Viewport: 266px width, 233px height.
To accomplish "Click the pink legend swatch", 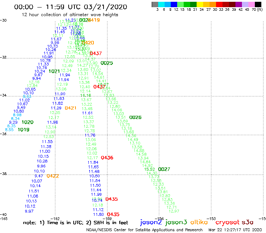I will coord(251,4).
